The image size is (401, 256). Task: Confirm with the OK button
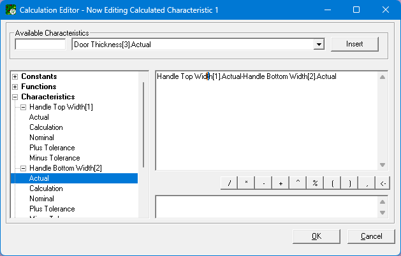[316, 236]
